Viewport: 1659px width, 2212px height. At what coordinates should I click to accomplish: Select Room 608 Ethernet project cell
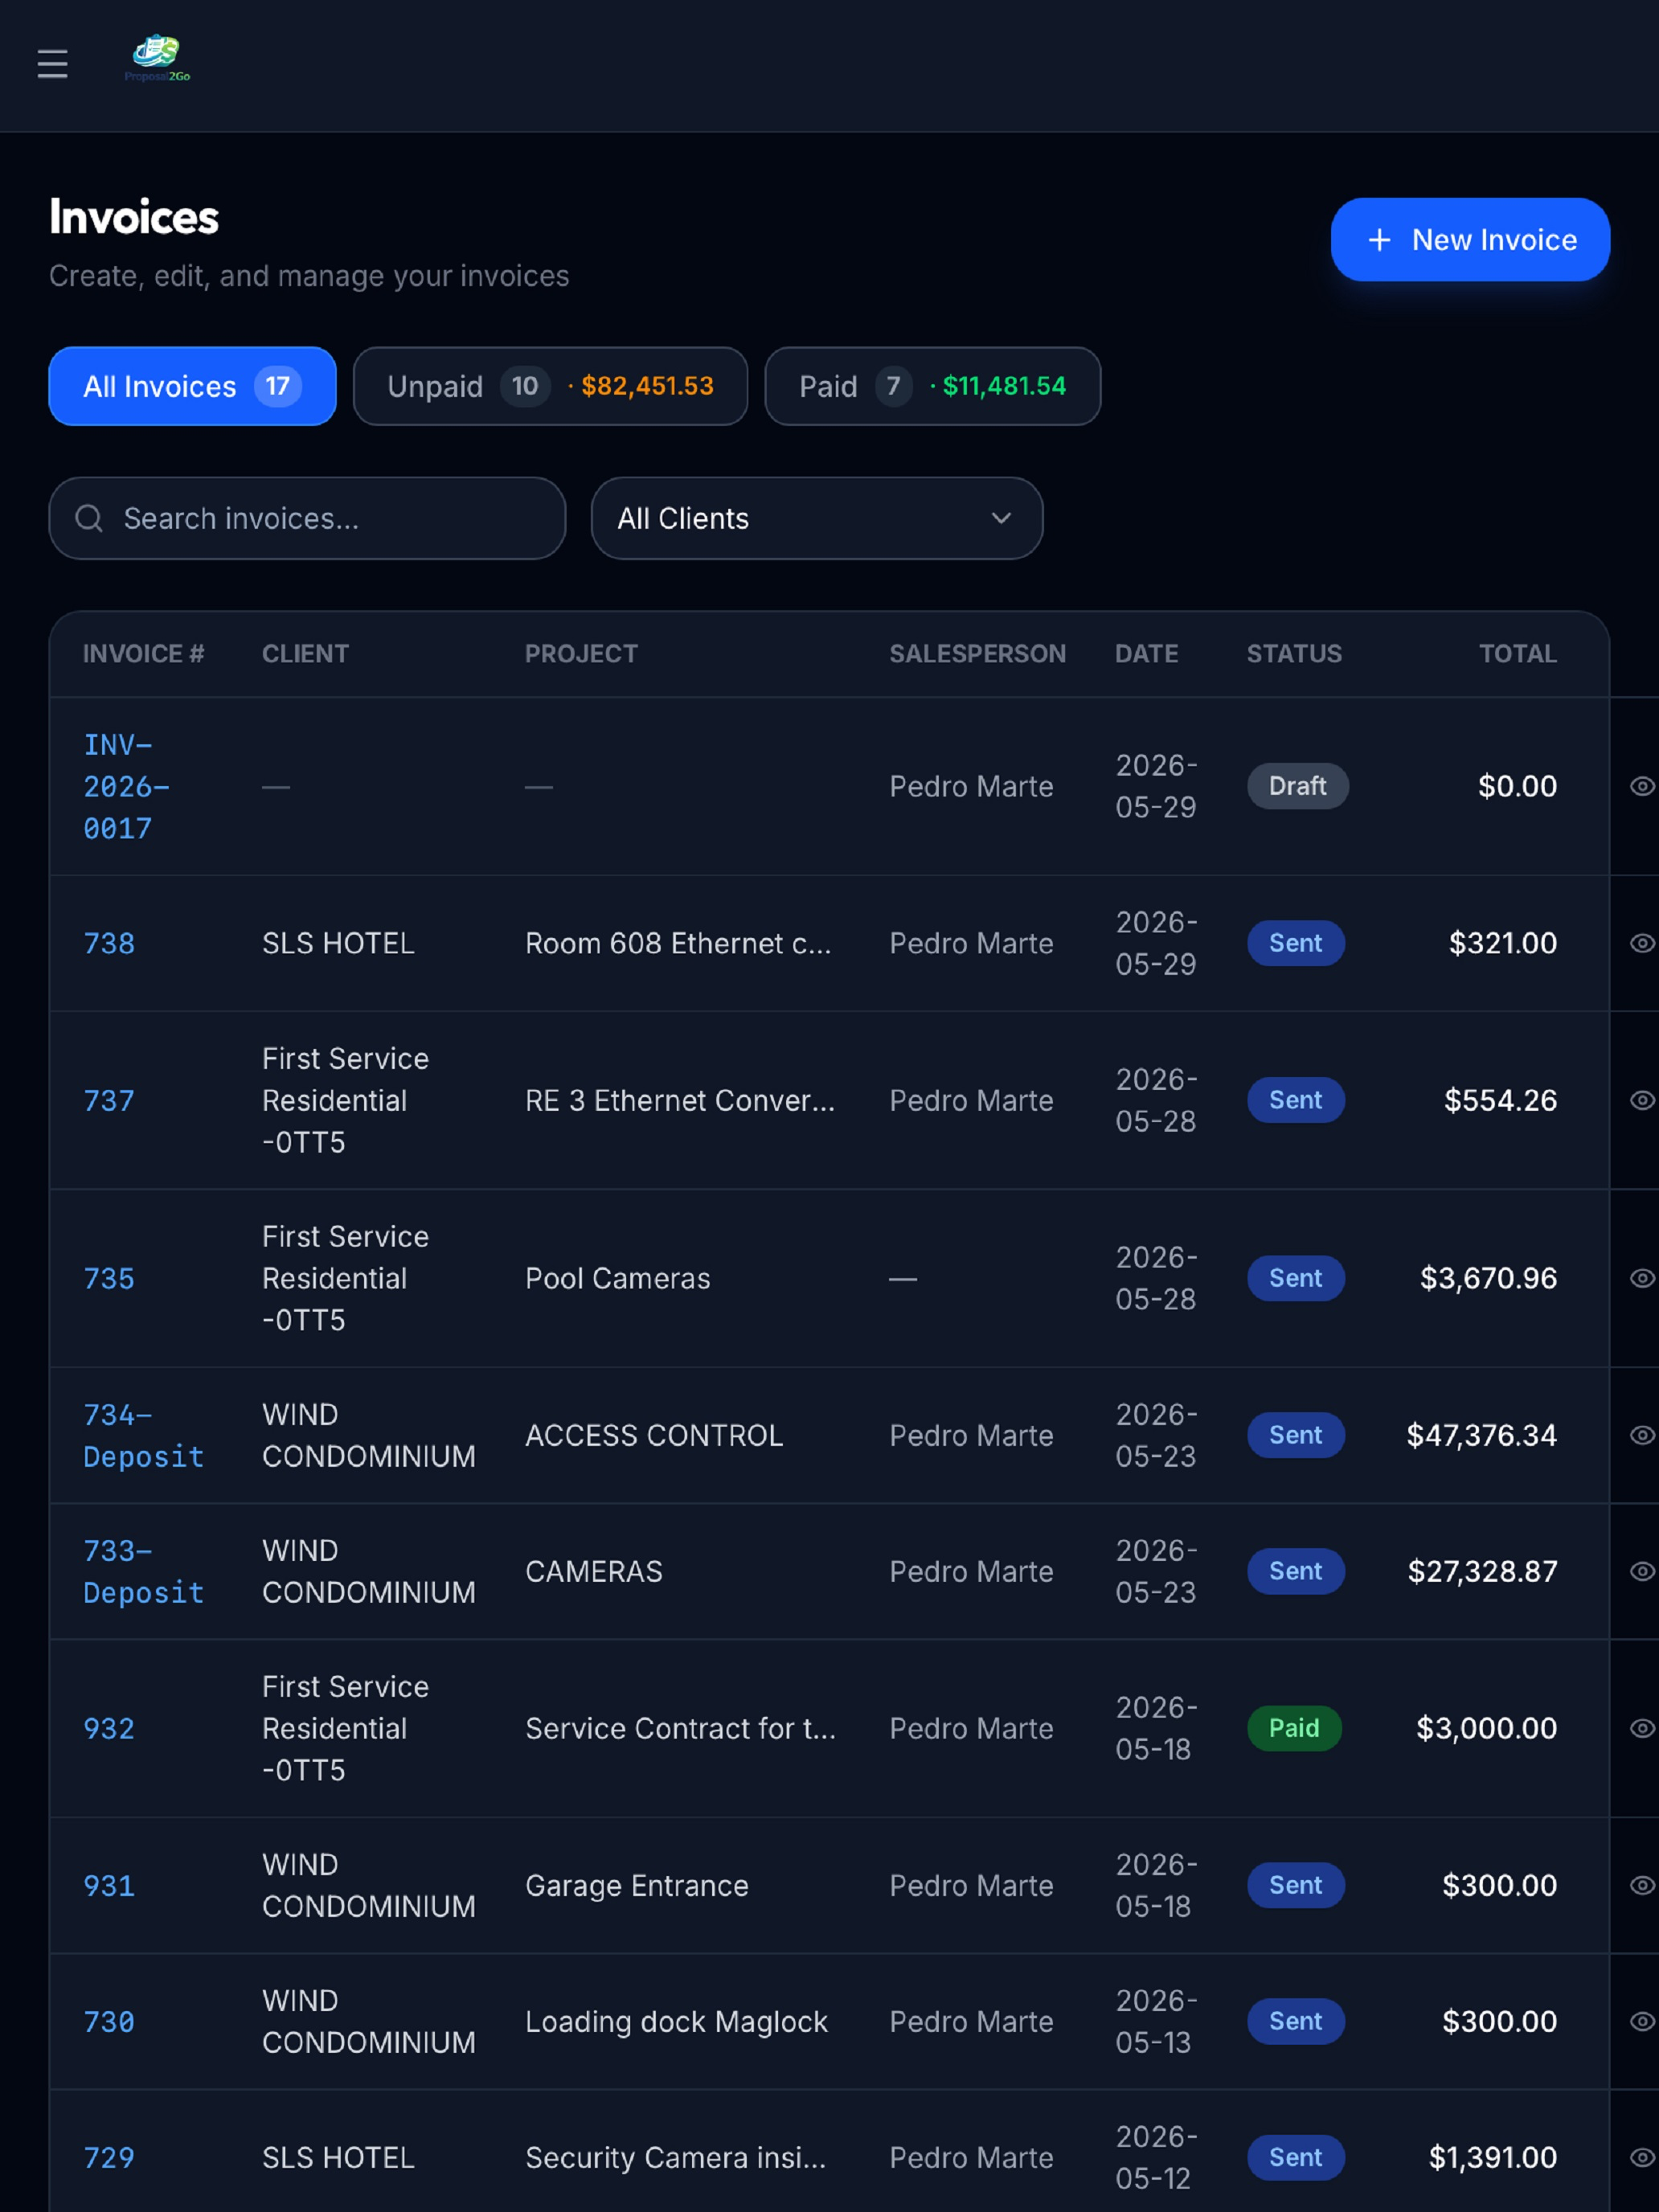[678, 943]
